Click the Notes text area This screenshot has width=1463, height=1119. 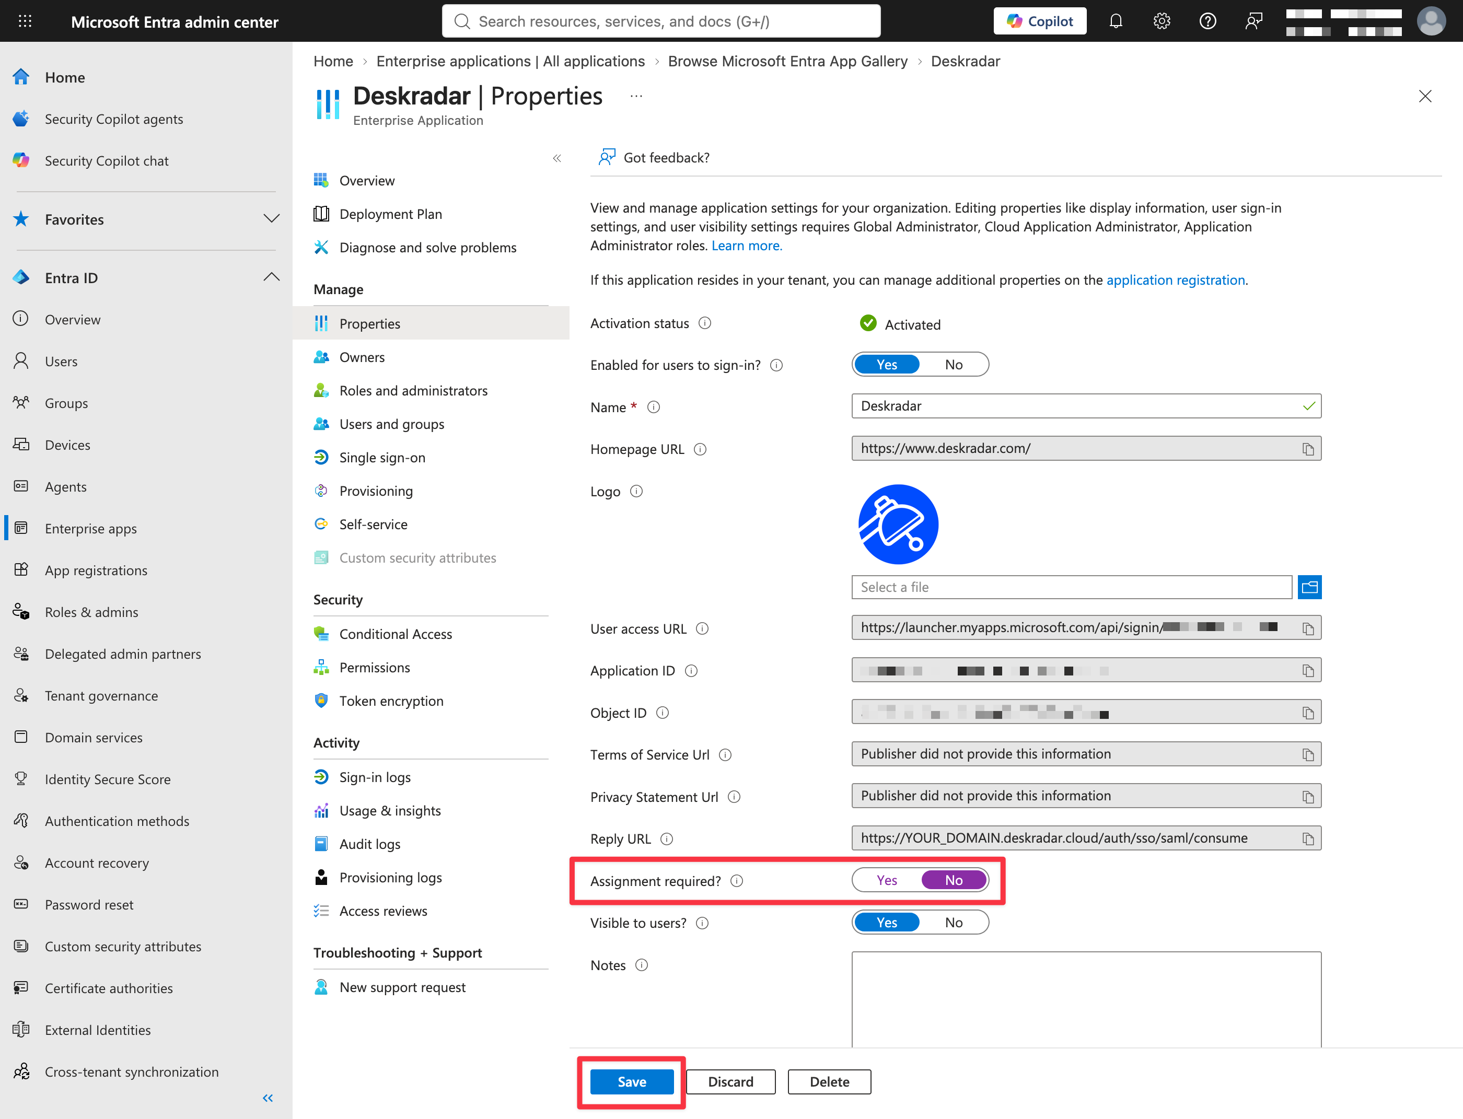click(1086, 999)
